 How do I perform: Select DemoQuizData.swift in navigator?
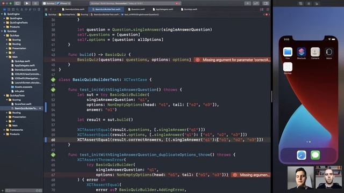click(x=26, y=70)
